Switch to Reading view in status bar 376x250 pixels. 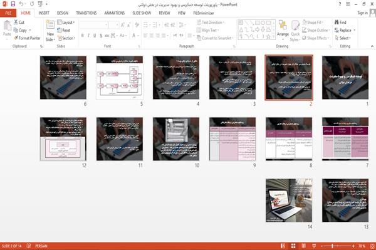click(303, 246)
